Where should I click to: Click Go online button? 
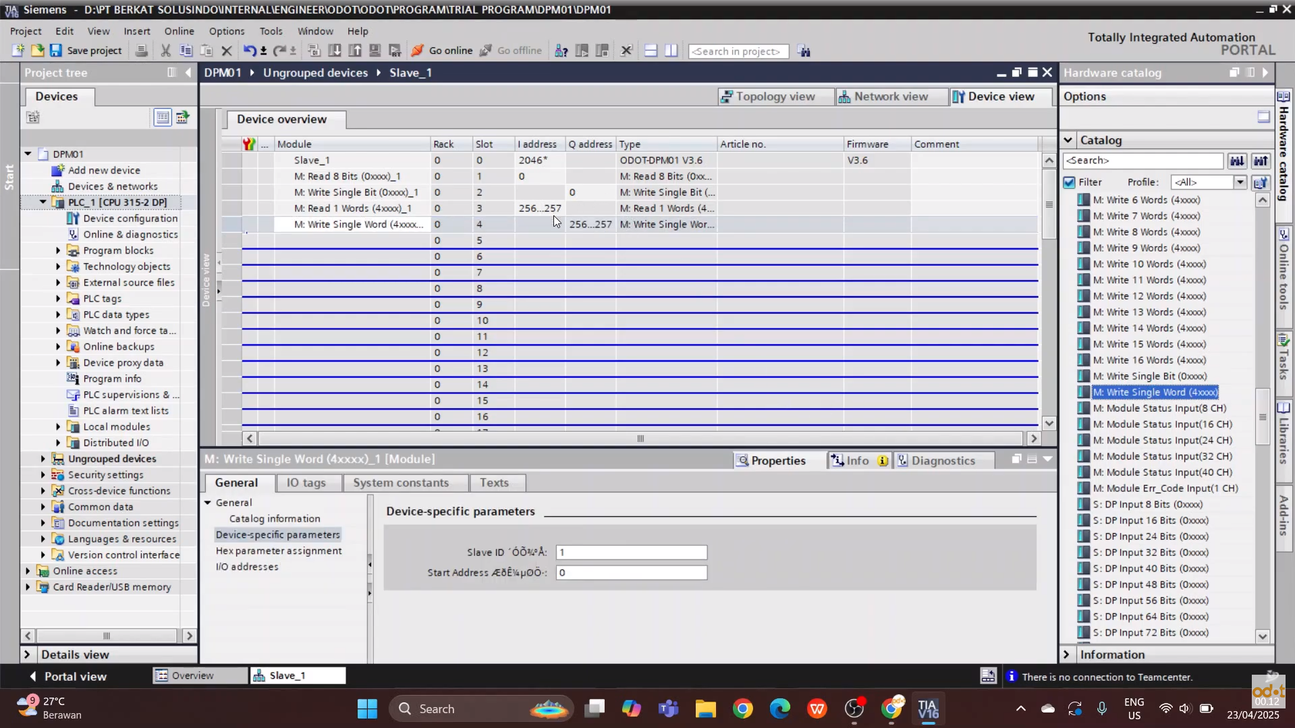coord(442,51)
